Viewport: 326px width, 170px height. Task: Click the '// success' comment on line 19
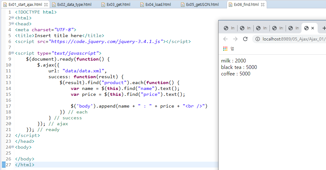(68, 118)
